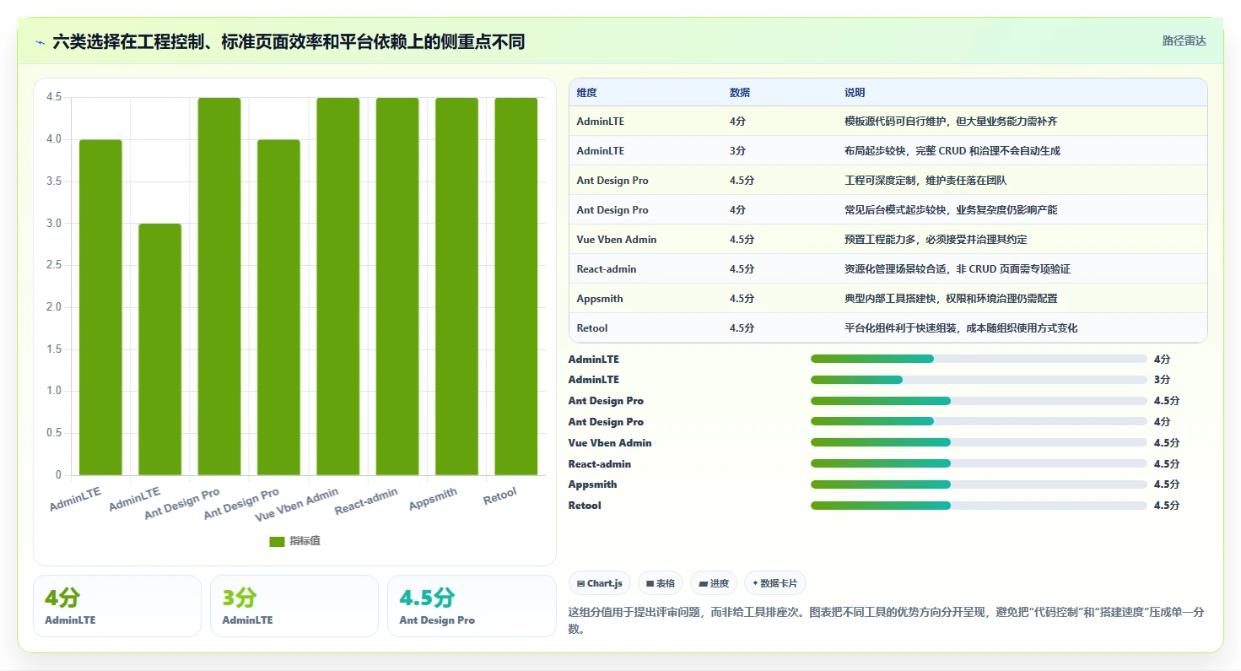Viewport: 1241px width, 671px height.
Task: Click the Appsmith progress bar
Action: (x=979, y=484)
